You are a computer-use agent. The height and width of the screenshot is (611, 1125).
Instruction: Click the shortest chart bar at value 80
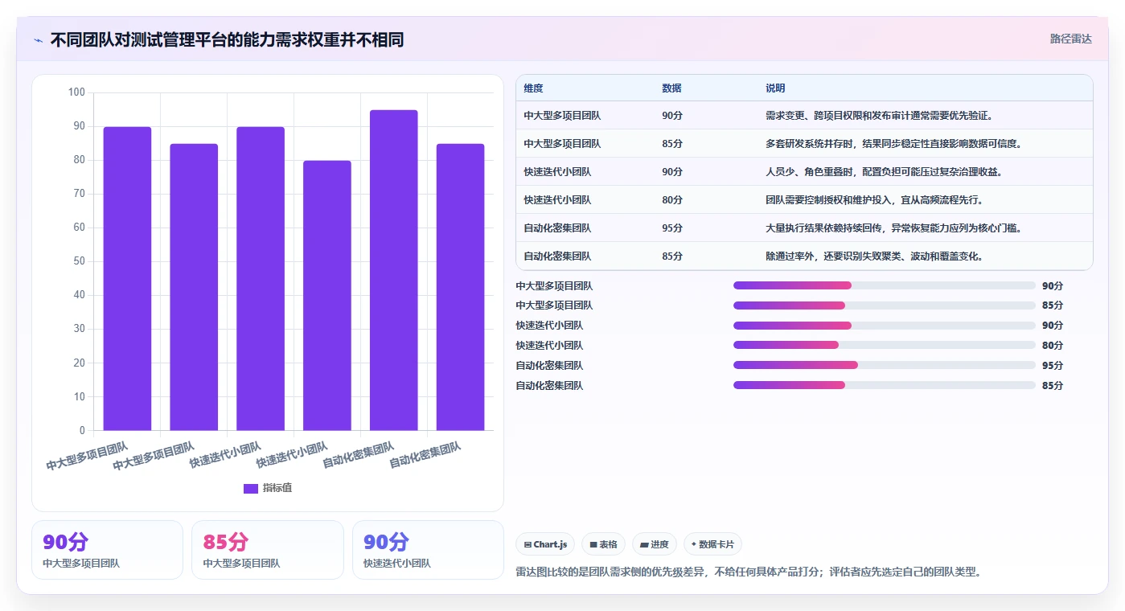[327, 296]
